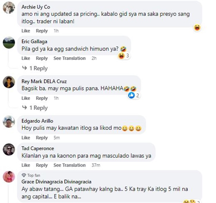View thumbs-up reactions on Rey Mark's comment
The width and height of the screenshot is (216, 203).
[134, 95]
